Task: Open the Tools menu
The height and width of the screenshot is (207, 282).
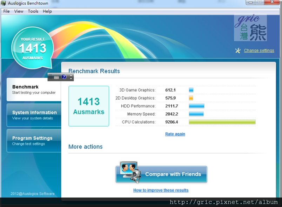Action: coord(33,11)
